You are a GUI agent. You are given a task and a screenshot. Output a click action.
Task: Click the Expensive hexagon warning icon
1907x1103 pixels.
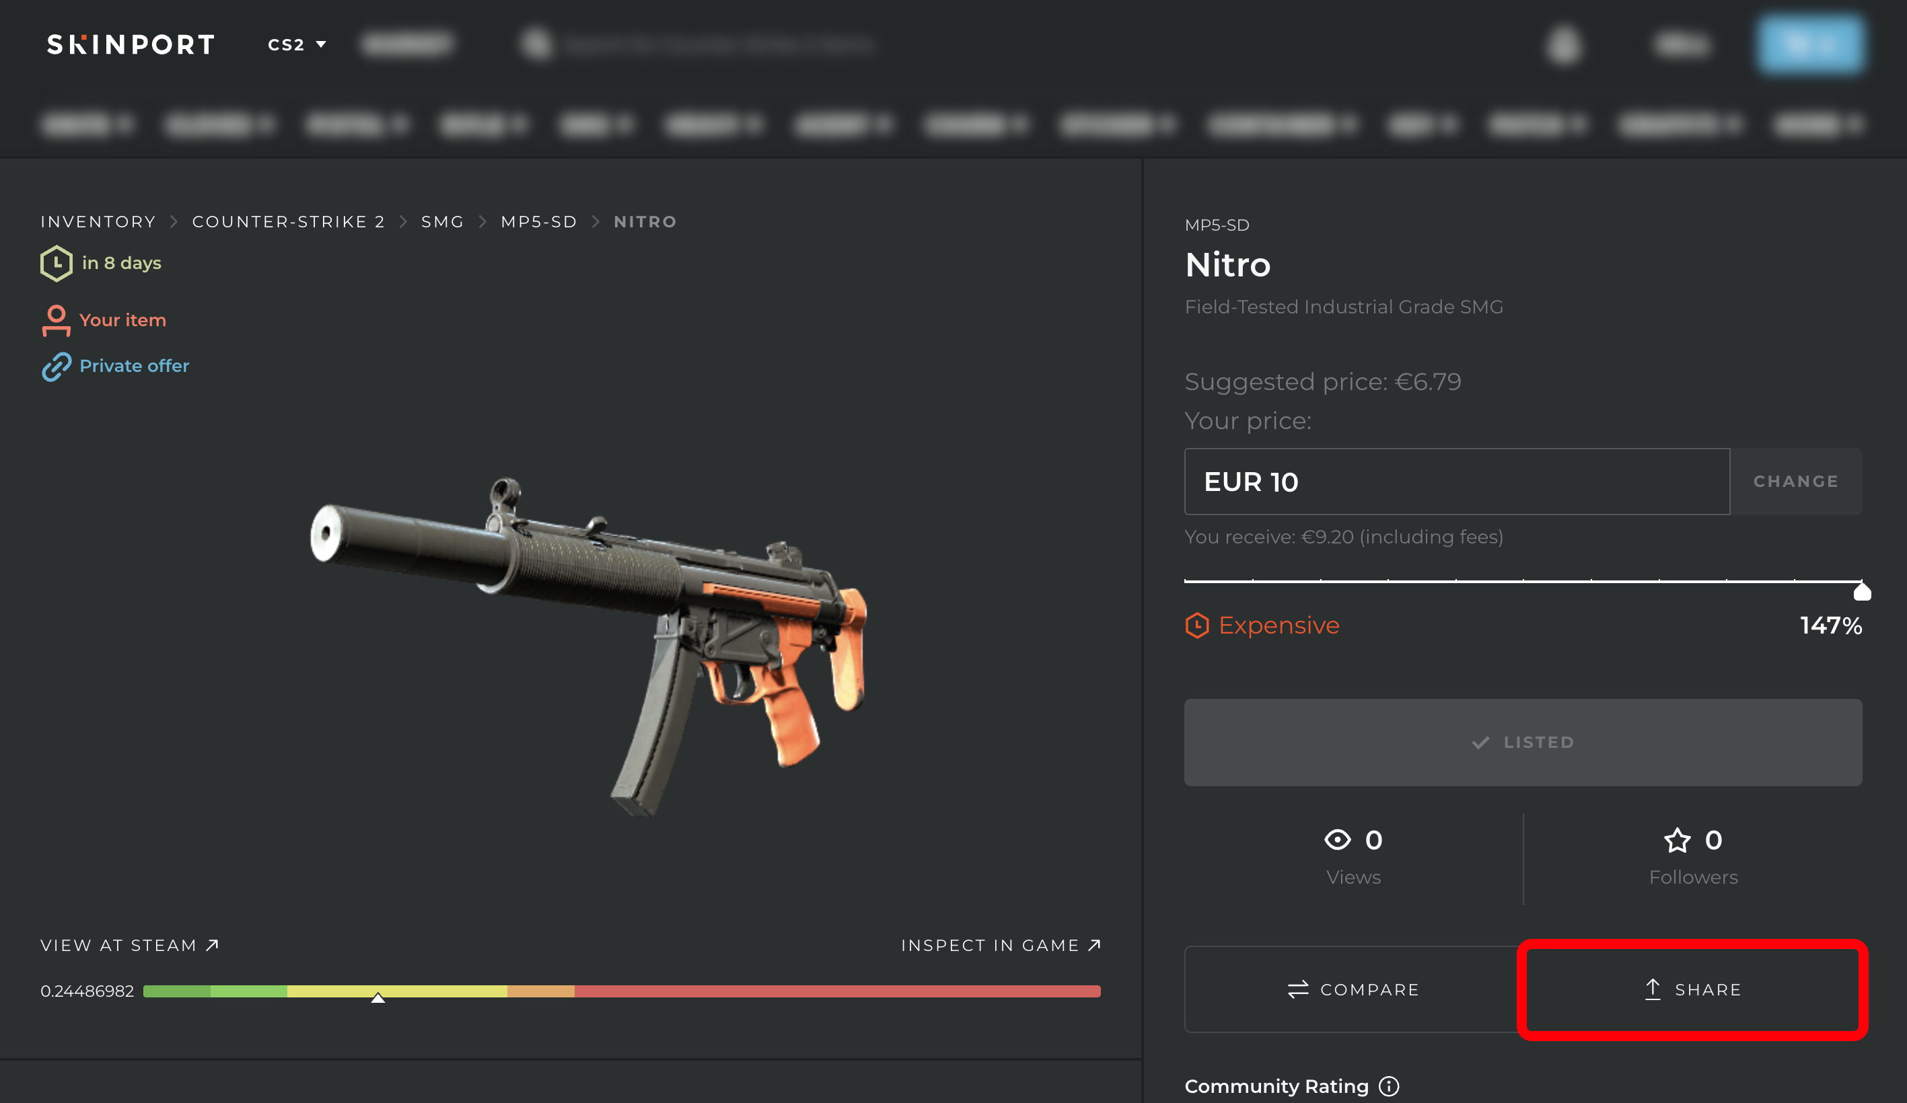point(1197,625)
